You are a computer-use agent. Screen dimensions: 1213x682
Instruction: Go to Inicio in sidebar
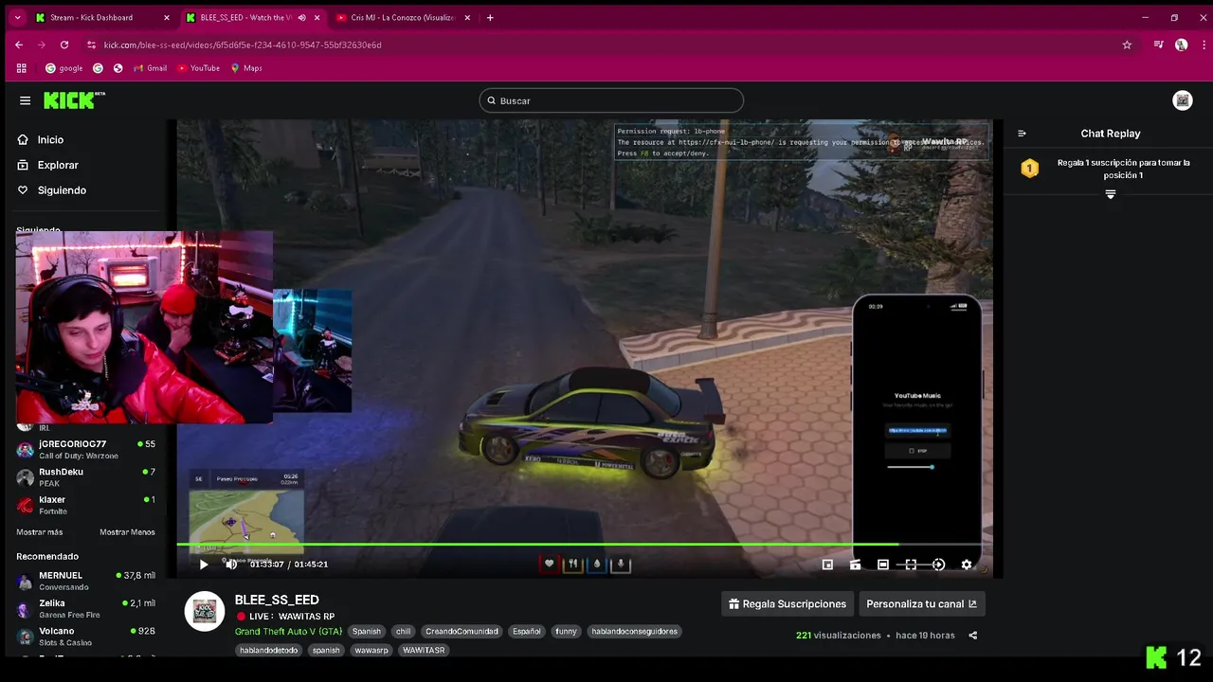(50, 140)
